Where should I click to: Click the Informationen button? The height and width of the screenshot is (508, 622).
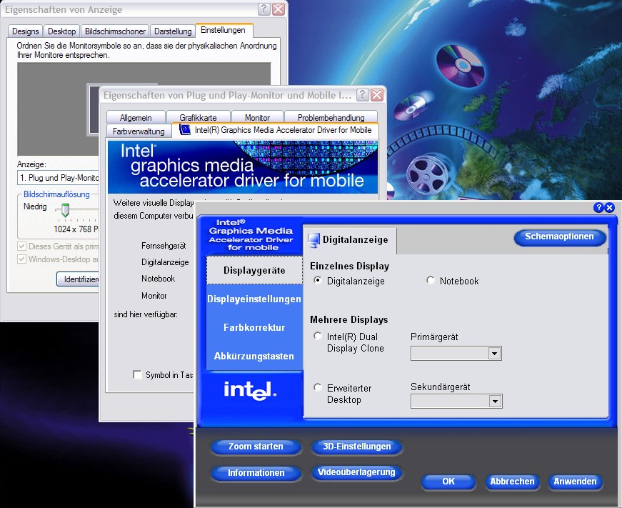[256, 473]
